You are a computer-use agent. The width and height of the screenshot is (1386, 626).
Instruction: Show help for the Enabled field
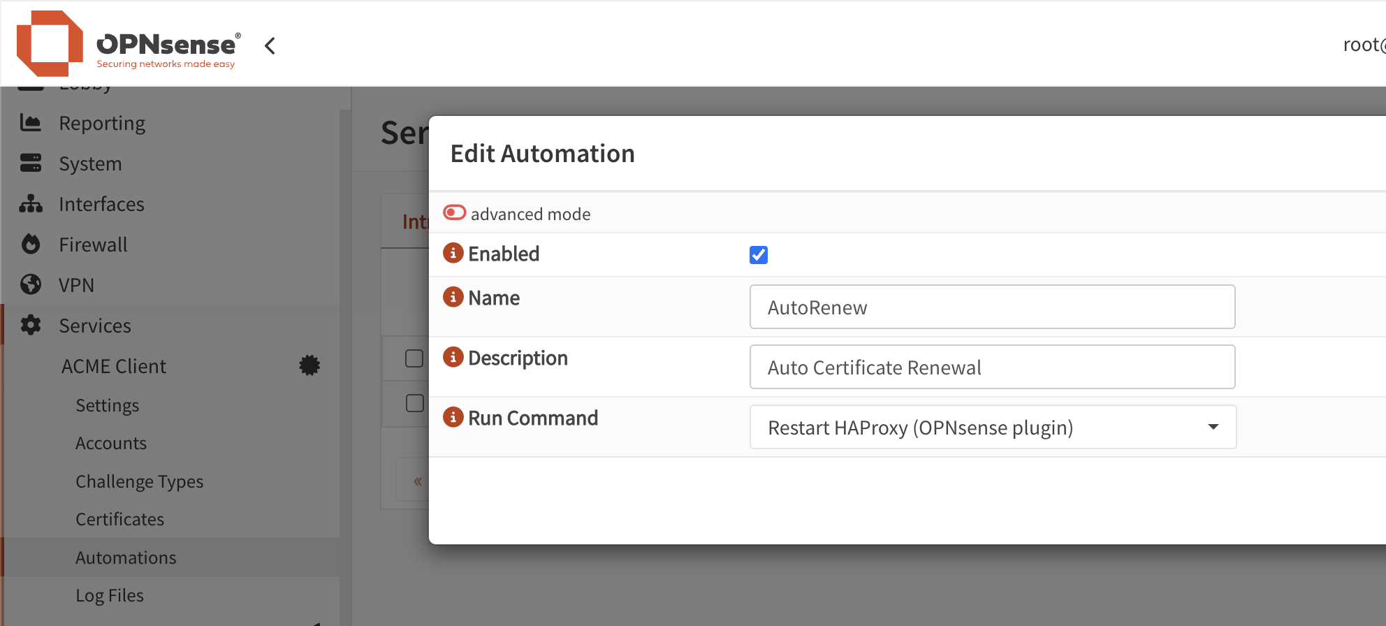click(453, 253)
